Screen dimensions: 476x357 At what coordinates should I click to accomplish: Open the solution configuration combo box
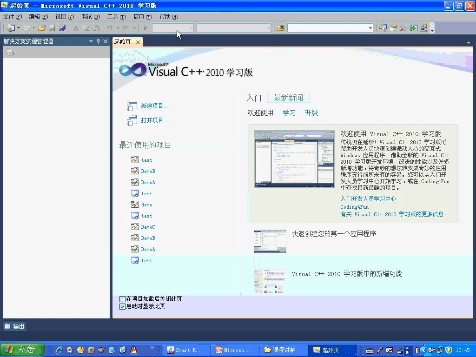pos(173,28)
